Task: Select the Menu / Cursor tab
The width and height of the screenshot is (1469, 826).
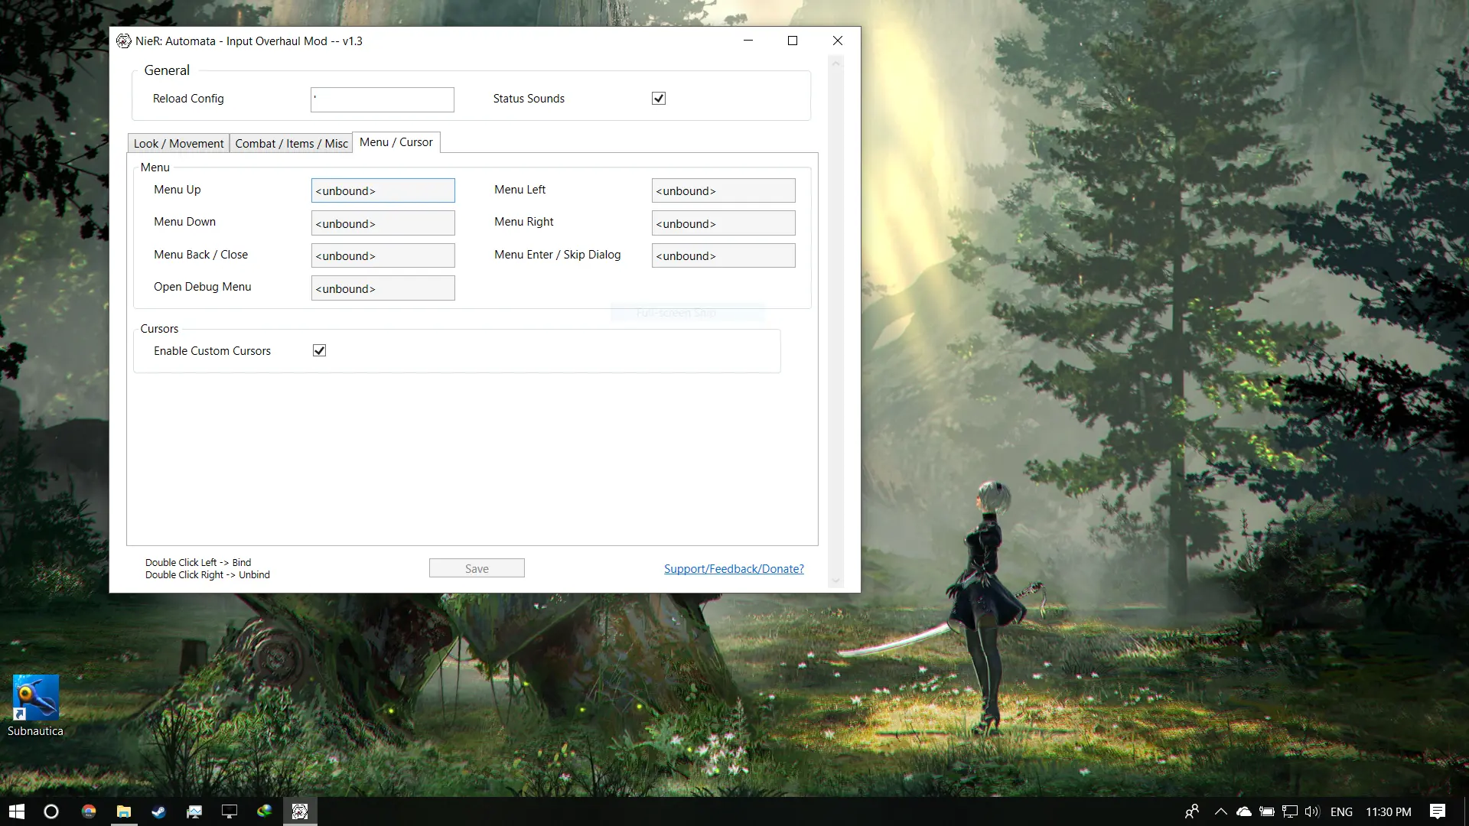Action: click(396, 142)
